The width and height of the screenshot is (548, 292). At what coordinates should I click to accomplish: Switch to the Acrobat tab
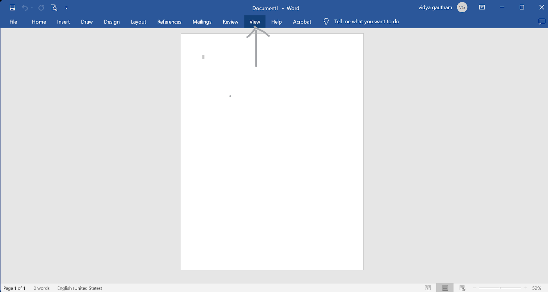[x=302, y=22]
